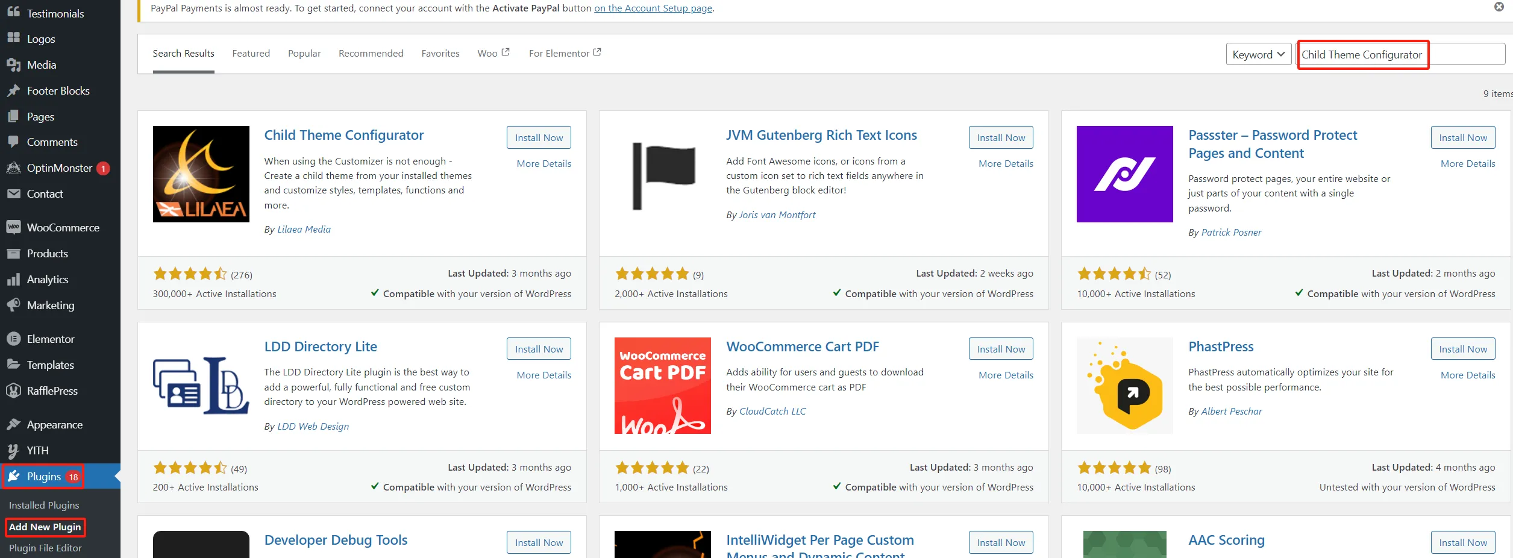Click the Logos grid icon
Screen dimensions: 1513x558
click(x=13, y=39)
